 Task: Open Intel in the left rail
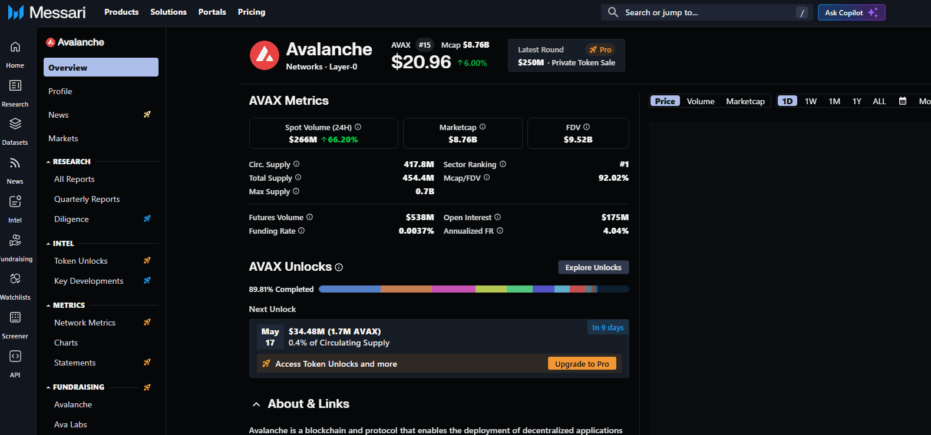tap(15, 210)
